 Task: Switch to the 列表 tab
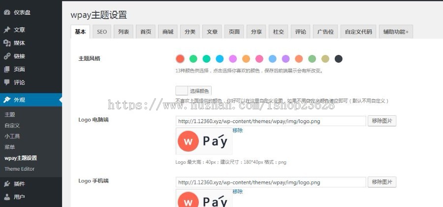124,32
